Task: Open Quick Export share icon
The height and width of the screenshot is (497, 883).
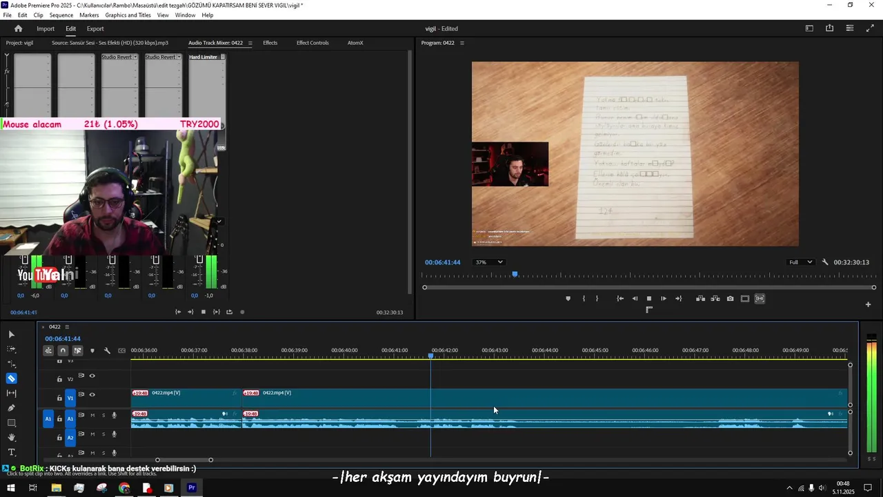Action: [829, 28]
